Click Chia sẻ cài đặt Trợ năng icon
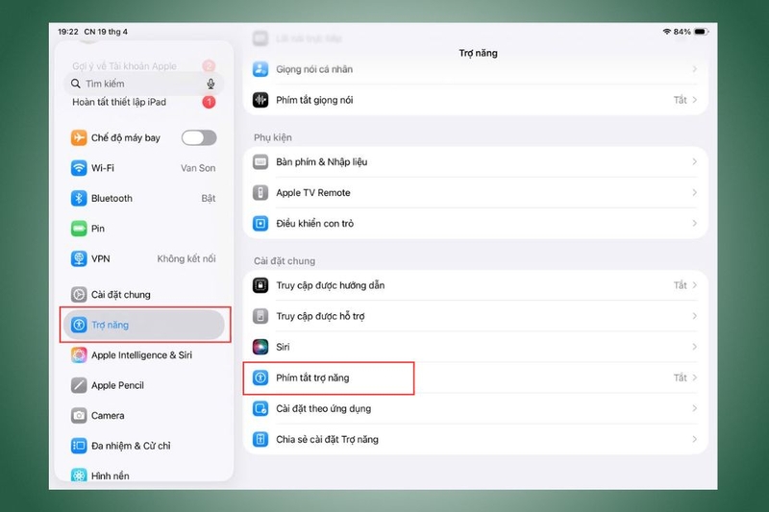 260,440
